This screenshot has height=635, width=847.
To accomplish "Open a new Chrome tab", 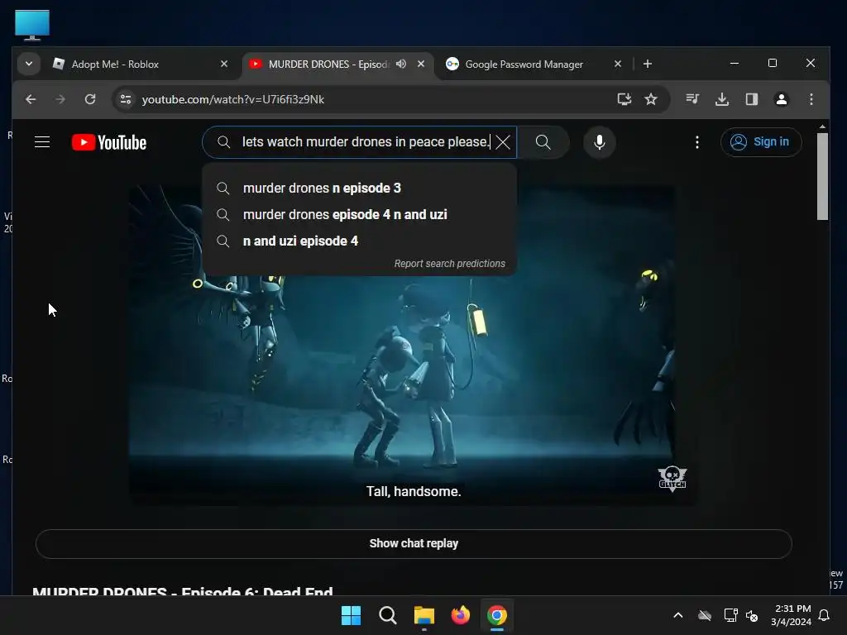I will (x=648, y=64).
